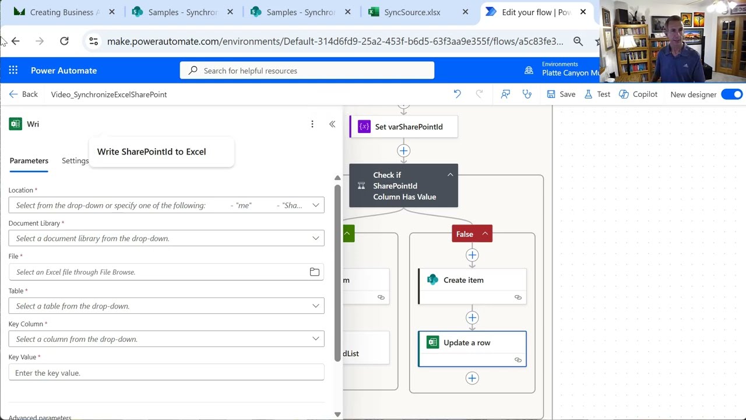The image size is (746, 420).
Task: Click the variable icon on Set varSharePointId
Action: (x=364, y=127)
